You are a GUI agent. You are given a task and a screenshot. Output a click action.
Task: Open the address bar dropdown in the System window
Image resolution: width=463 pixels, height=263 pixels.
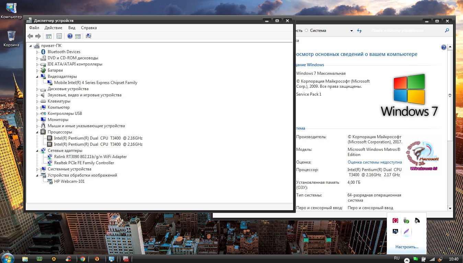tap(351, 31)
